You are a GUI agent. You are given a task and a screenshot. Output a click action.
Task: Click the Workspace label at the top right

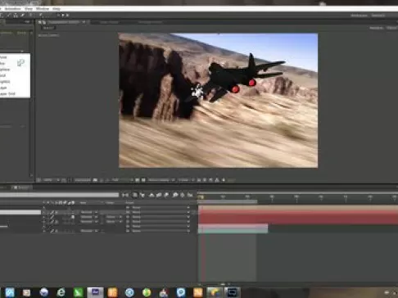tap(359, 16)
